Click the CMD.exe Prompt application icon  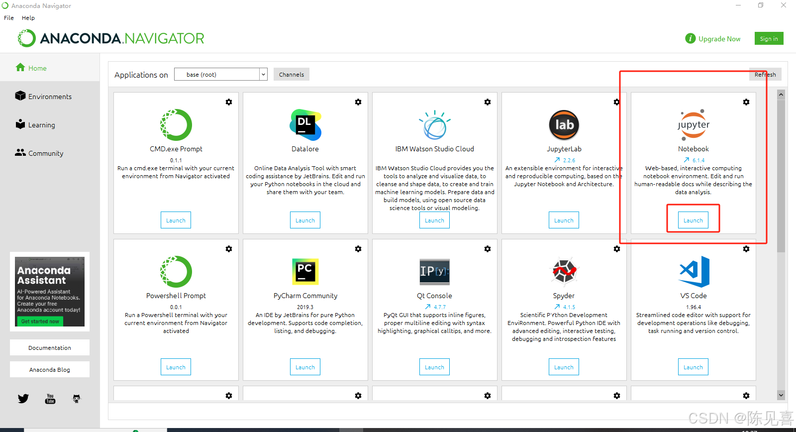(176, 125)
